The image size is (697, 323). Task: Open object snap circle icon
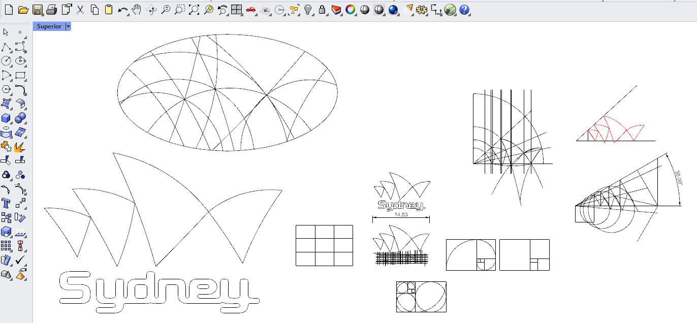(x=279, y=10)
